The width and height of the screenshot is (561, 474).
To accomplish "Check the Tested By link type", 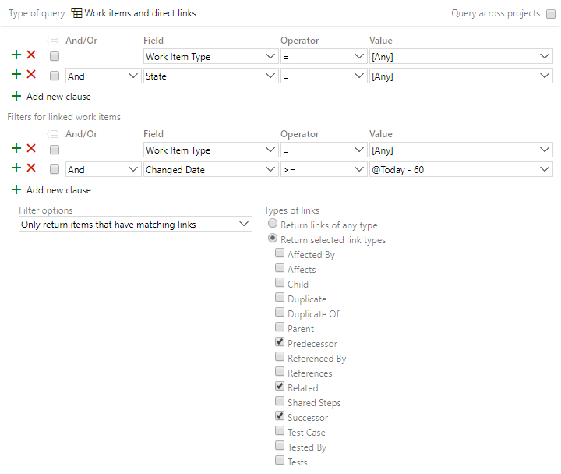I will coord(280,445).
